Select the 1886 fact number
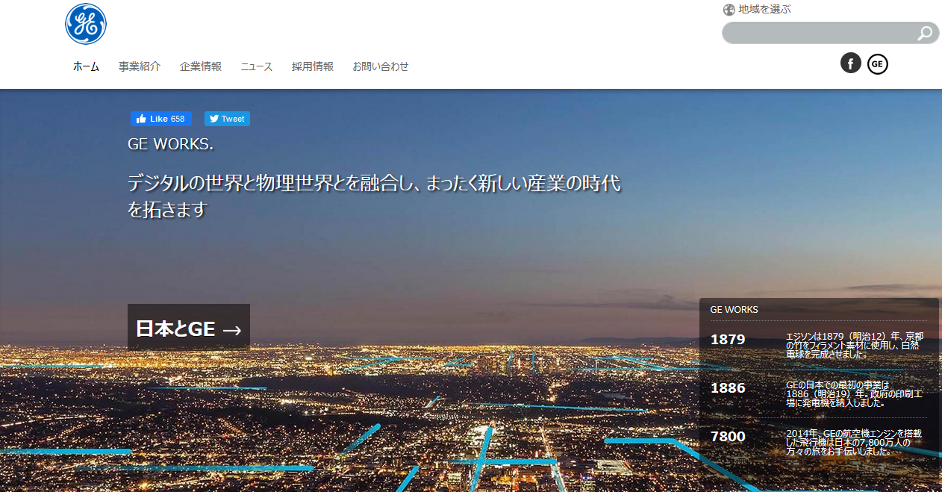942x492 pixels. pos(728,388)
